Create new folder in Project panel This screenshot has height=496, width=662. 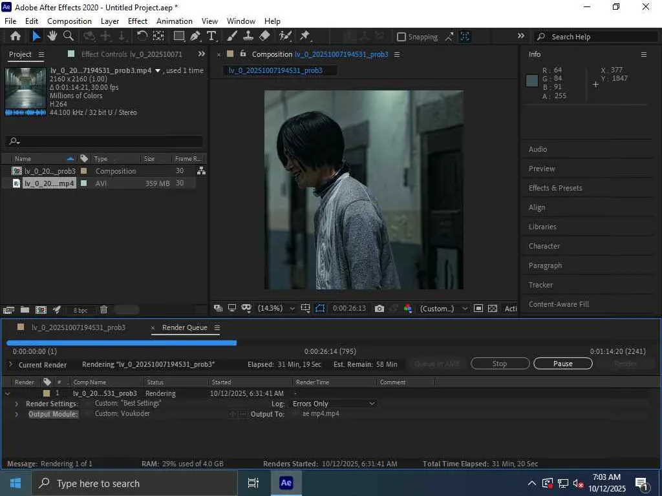point(25,310)
